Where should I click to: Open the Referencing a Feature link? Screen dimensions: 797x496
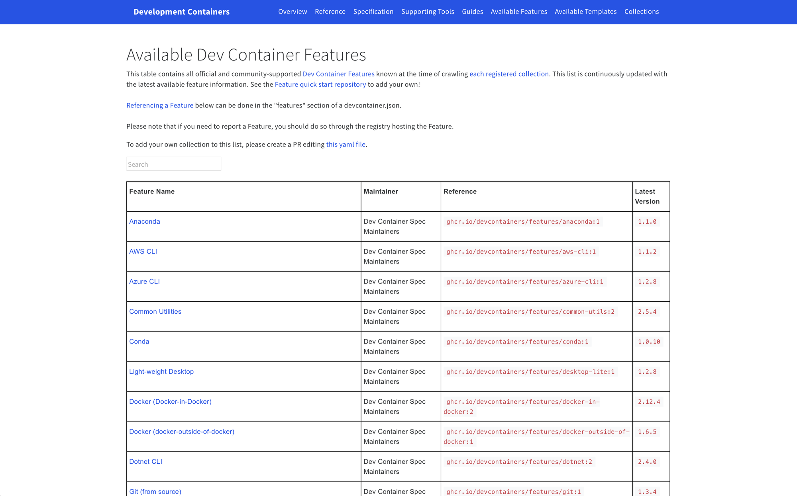pos(160,105)
